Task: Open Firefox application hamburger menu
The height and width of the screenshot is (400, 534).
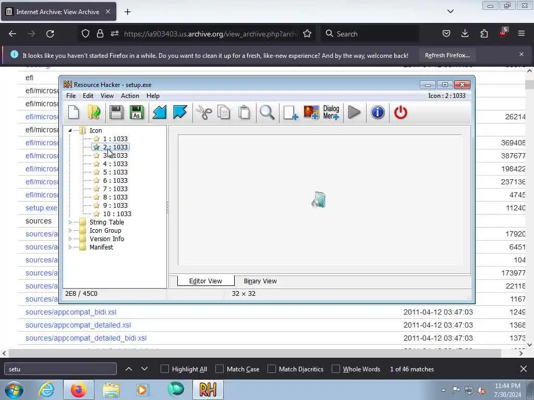Action: point(521,33)
